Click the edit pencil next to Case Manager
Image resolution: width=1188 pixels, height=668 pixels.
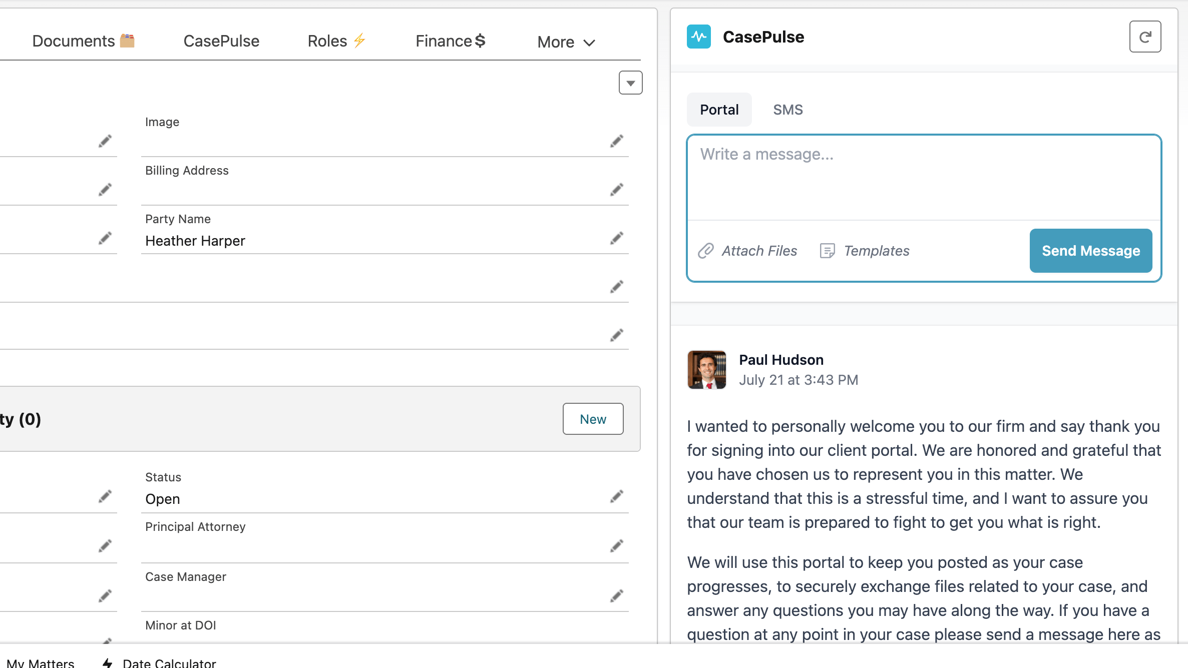pos(616,595)
